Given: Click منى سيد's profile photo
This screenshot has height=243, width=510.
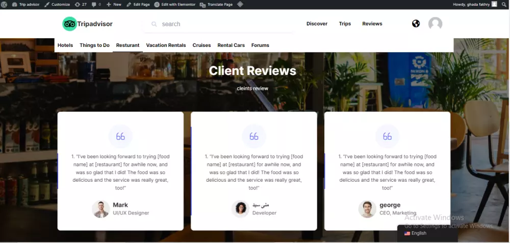Looking at the screenshot, I should point(240,209).
